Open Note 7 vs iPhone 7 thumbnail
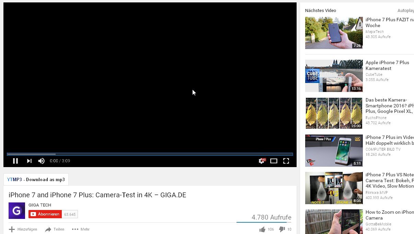The width and height of the screenshot is (414, 234). pyautogui.click(x=334, y=188)
